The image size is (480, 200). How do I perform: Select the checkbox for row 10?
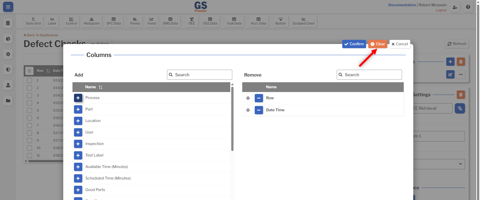coord(29,148)
